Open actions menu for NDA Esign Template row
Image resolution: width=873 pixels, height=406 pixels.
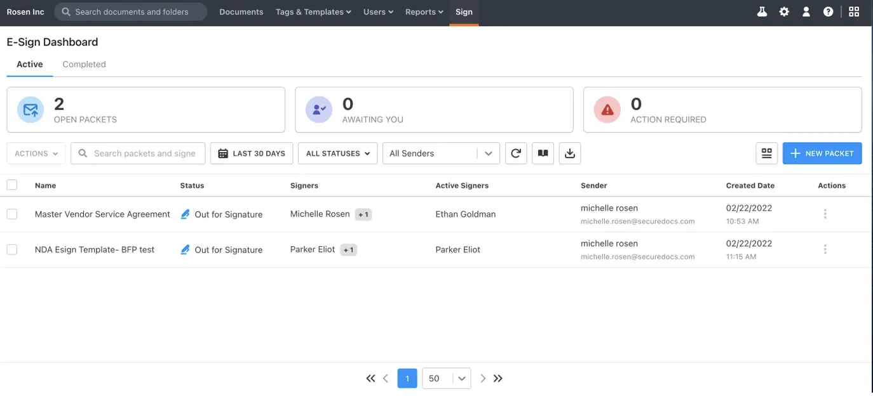(x=825, y=250)
